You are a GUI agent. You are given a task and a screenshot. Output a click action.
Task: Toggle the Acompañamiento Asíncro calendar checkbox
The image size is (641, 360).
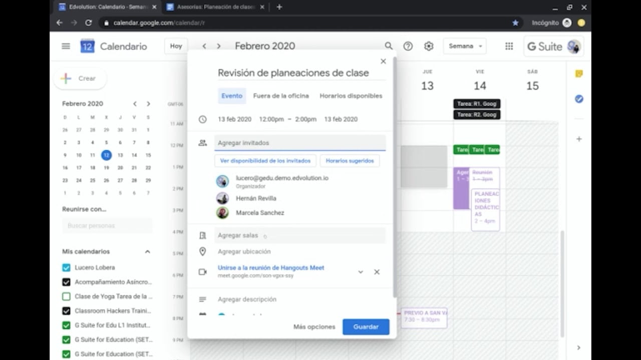pos(66,282)
